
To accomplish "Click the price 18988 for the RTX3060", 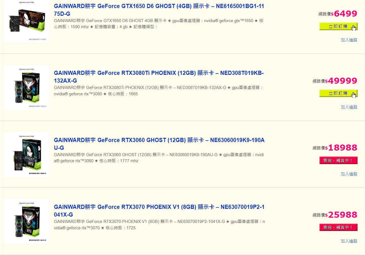I will [343, 148].
